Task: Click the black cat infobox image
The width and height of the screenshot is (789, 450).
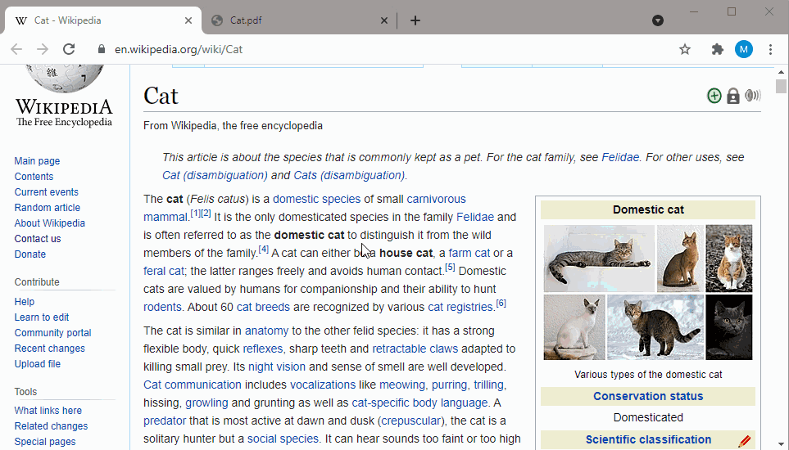Action: [728, 327]
